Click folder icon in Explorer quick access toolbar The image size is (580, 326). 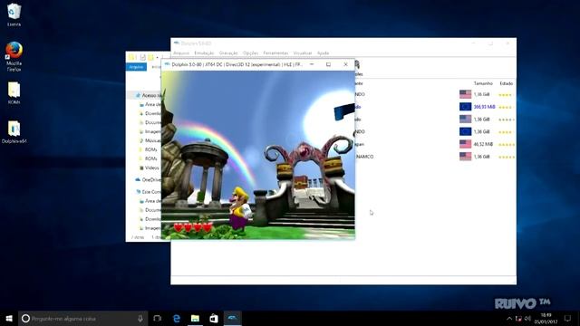[x=131, y=57]
